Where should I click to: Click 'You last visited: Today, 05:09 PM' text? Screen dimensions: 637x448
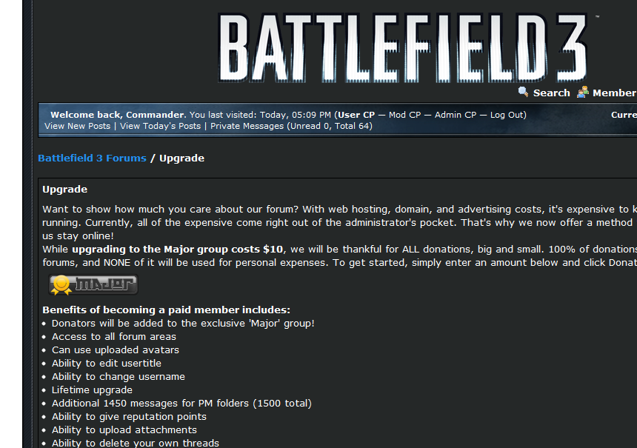click(x=261, y=115)
